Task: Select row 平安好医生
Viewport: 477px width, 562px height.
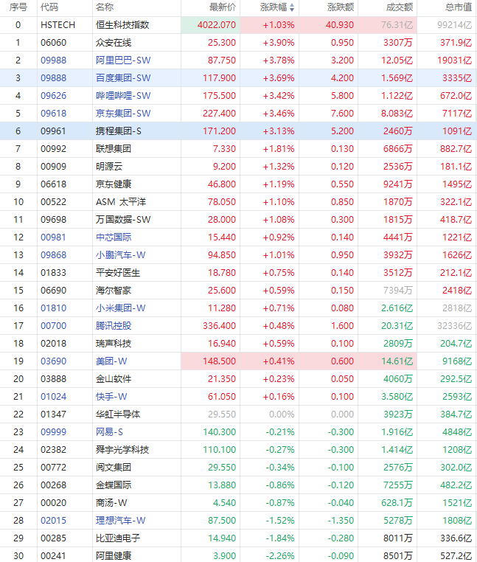Action: (238, 273)
